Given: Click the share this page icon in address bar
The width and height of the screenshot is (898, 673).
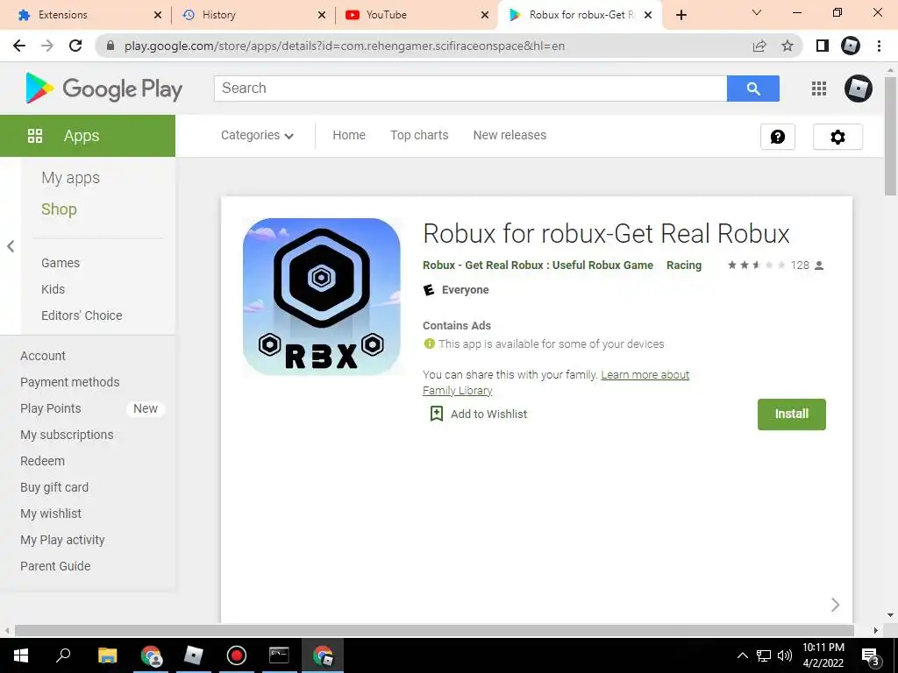Looking at the screenshot, I should 759,46.
